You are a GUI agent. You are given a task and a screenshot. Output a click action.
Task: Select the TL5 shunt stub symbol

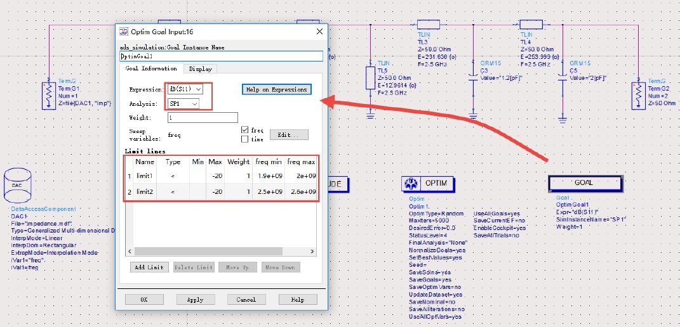(370, 78)
